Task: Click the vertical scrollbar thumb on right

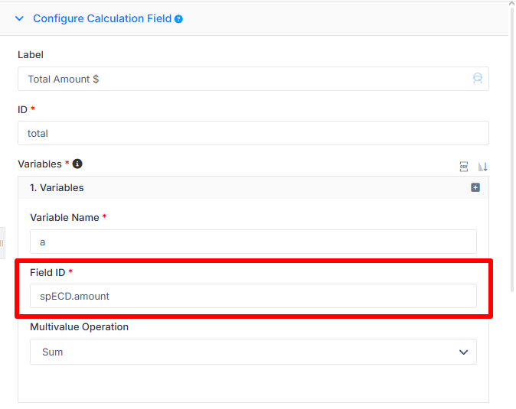Action: [512, 150]
